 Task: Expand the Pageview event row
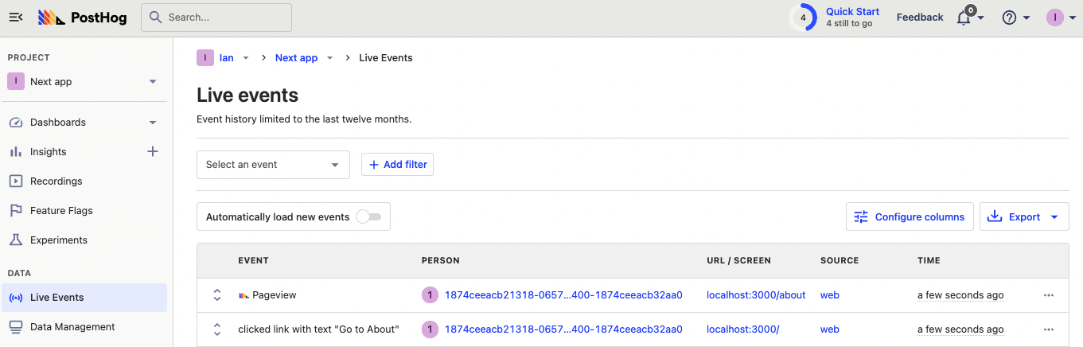(x=216, y=295)
